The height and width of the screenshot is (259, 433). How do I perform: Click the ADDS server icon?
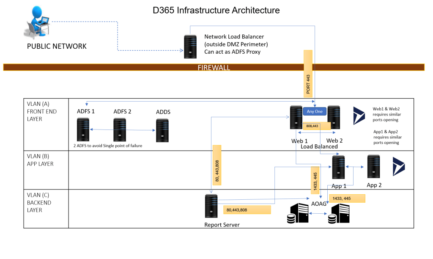(162, 129)
